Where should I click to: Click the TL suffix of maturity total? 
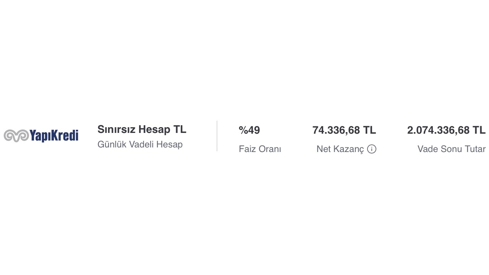pyautogui.click(x=479, y=130)
